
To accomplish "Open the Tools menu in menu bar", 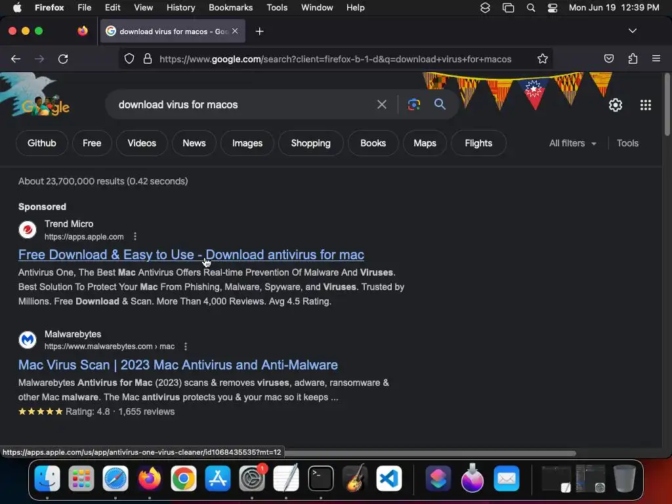I will [277, 7].
